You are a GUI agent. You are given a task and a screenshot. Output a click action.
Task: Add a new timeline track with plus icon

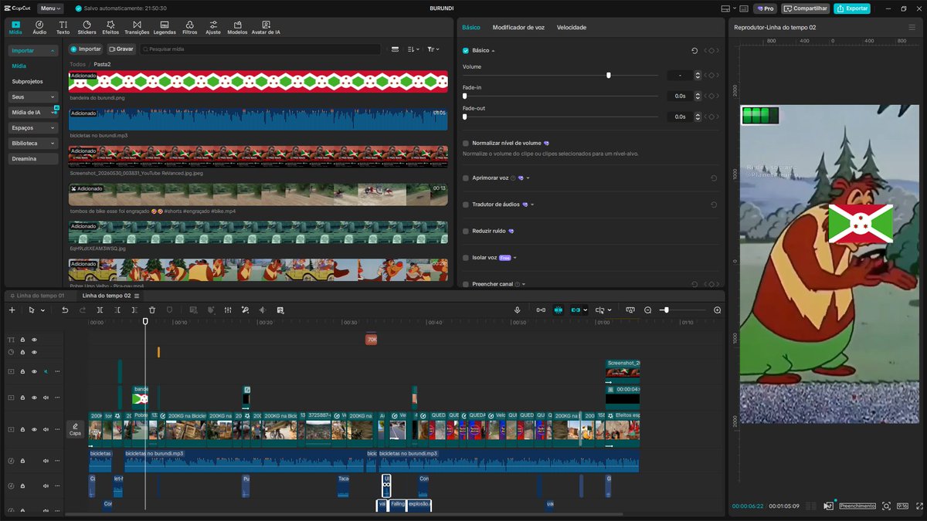pos(12,310)
